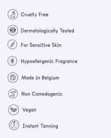Select the Vegan leaves icon
The height and width of the screenshot is (138, 111).
point(13,110)
